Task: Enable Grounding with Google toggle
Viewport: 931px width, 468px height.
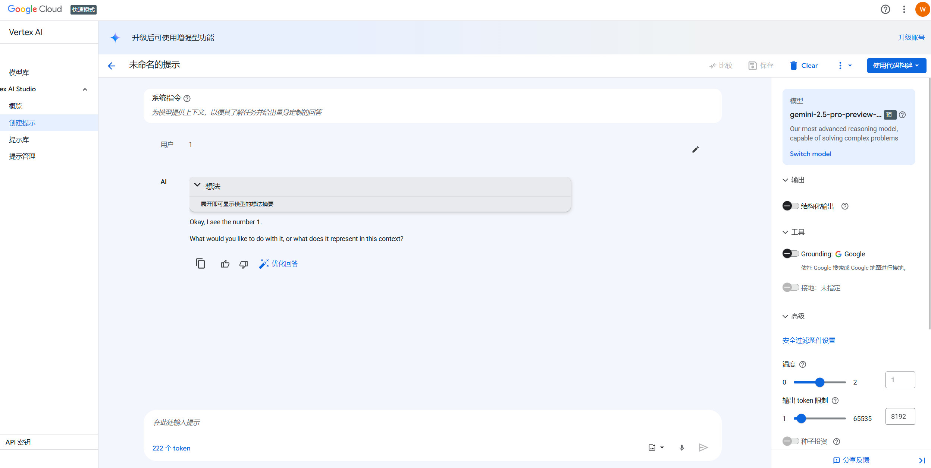Action: 790,254
